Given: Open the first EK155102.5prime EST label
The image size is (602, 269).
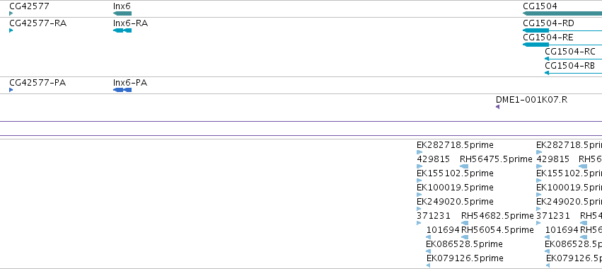Looking at the screenshot, I should click(455, 173).
